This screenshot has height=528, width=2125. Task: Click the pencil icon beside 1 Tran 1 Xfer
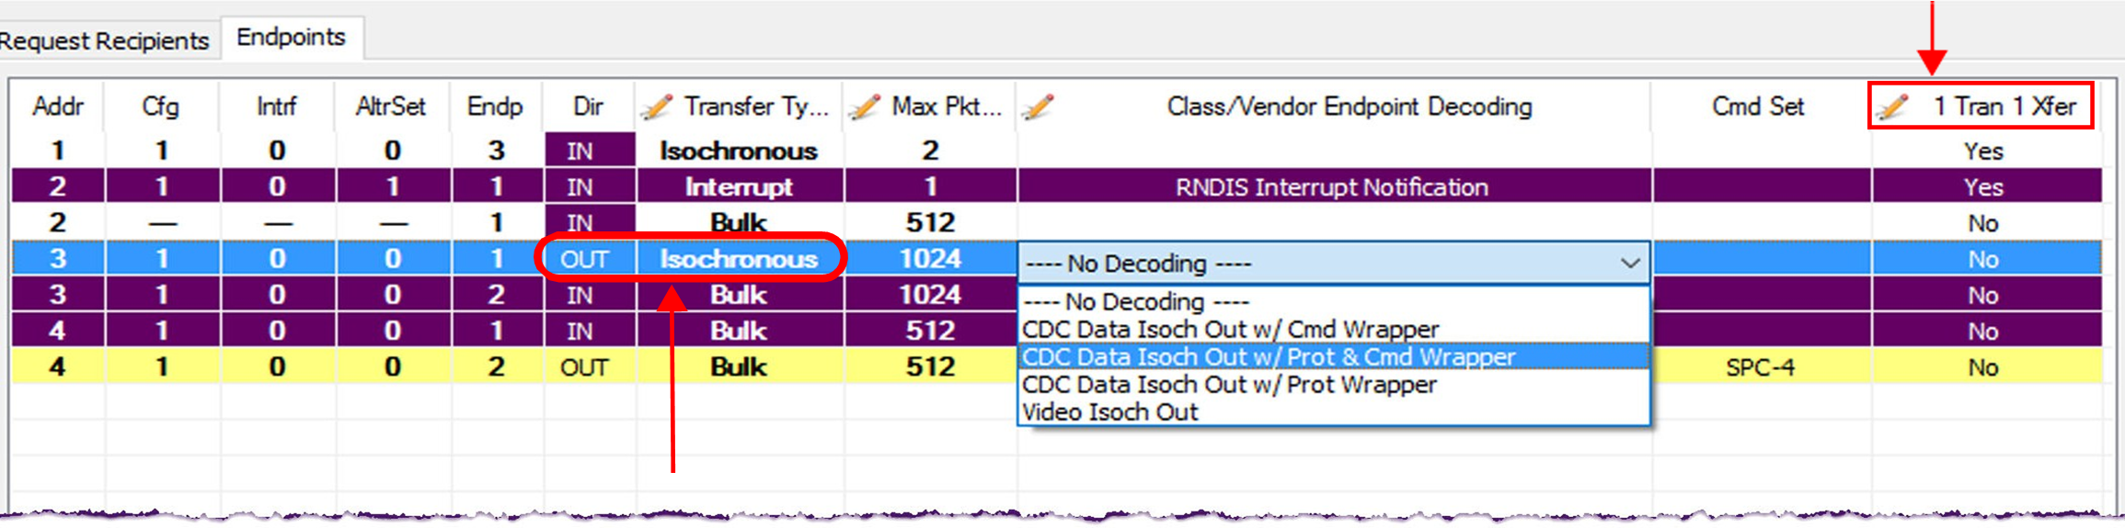click(x=1893, y=107)
